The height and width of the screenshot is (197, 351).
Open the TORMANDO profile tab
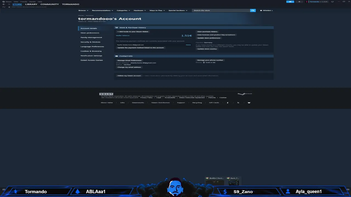pos(70,4)
